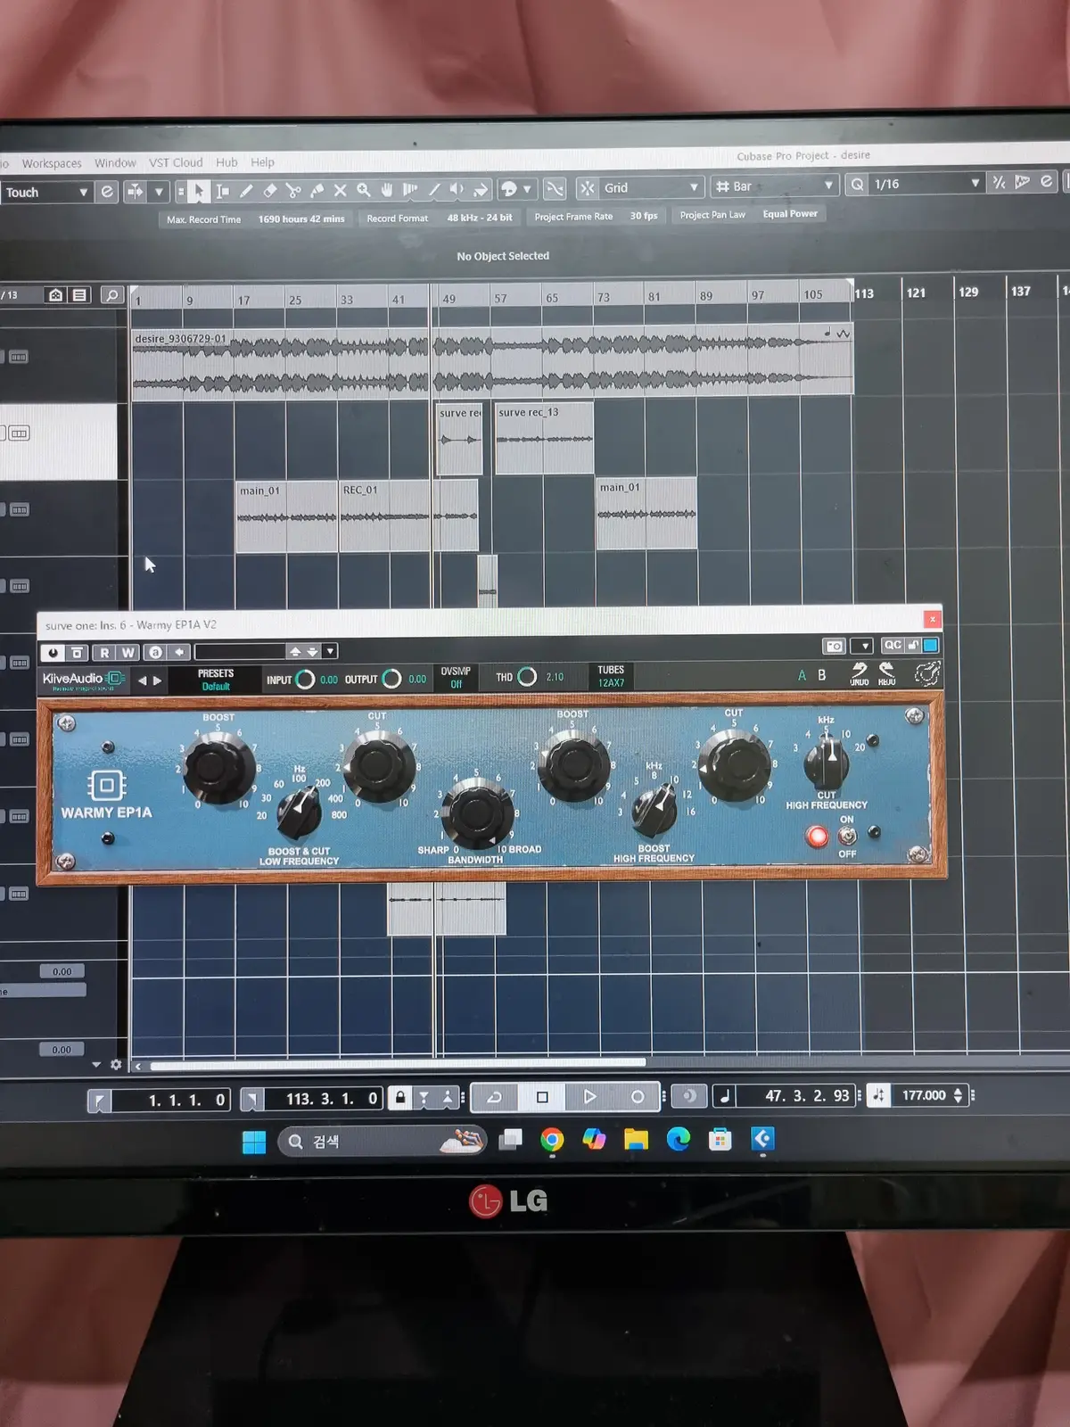Choose the Mute X tool
The height and width of the screenshot is (1427, 1070).
coord(340,190)
